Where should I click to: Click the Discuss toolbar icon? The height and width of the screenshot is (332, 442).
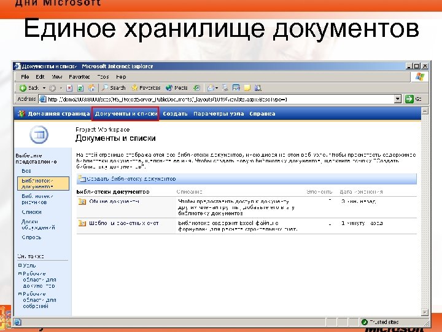pyautogui.click(x=247, y=88)
